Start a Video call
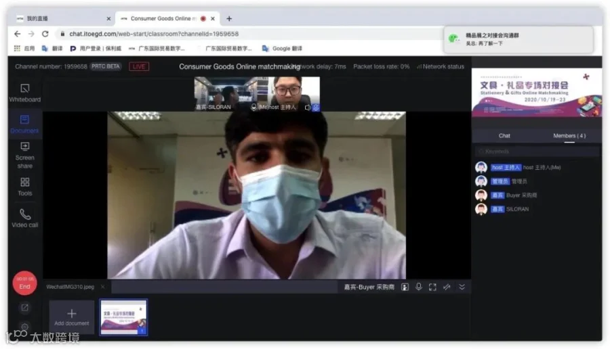 [25, 218]
